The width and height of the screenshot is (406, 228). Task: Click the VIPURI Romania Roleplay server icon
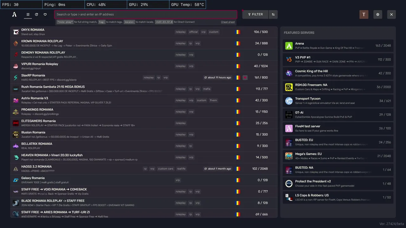16,66
